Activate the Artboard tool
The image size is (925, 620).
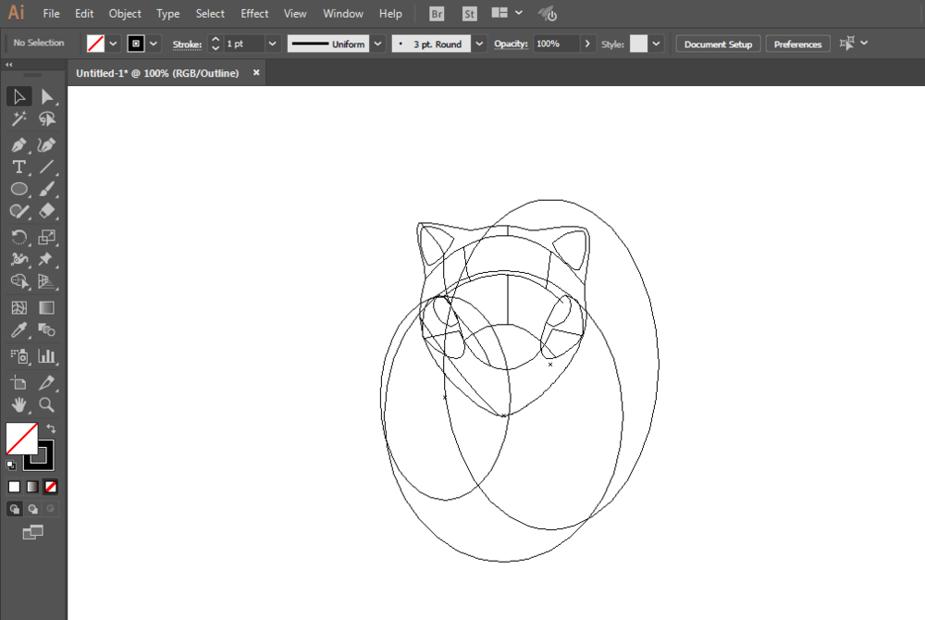click(x=18, y=383)
